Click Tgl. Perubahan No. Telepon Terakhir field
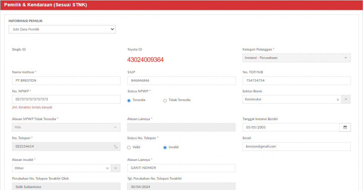 (x=181, y=186)
